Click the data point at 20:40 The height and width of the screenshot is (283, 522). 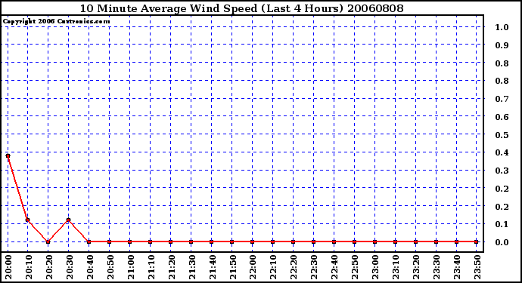89,241
